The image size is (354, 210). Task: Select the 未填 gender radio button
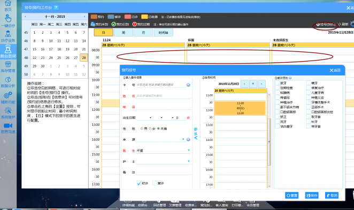point(158,129)
